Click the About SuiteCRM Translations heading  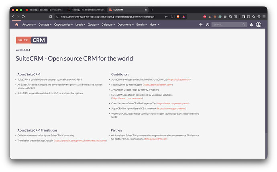pos(37,130)
